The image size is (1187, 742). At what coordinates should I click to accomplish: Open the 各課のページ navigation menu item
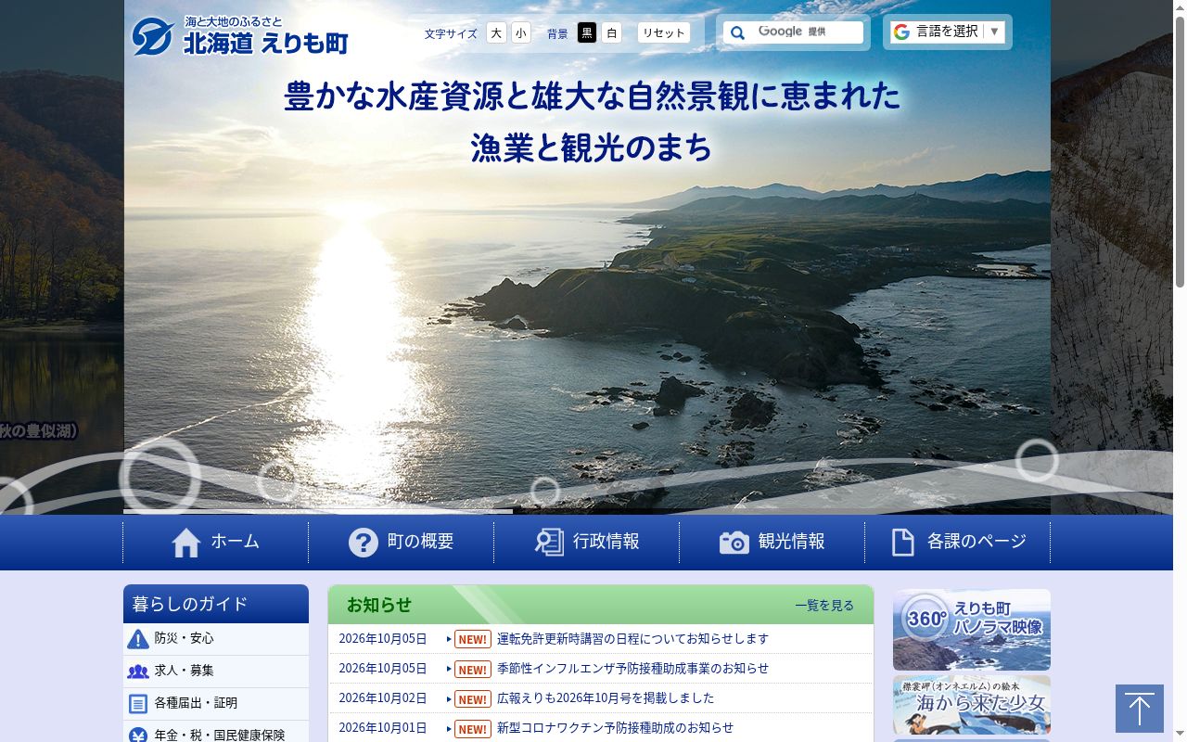[958, 543]
